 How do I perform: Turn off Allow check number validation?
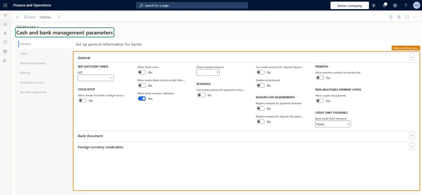tap(142, 99)
